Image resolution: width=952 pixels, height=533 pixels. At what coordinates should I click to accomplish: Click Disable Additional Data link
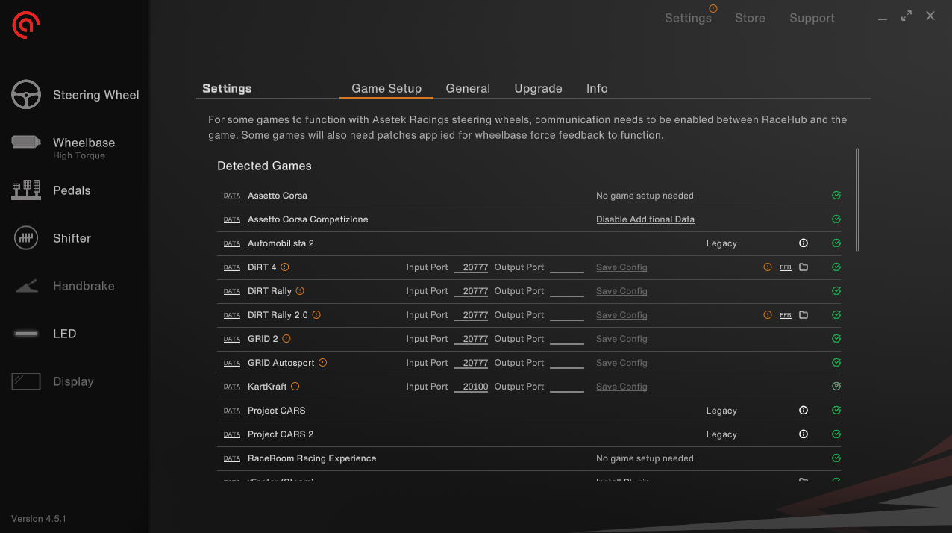pyautogui.click(x=645, y=219)
